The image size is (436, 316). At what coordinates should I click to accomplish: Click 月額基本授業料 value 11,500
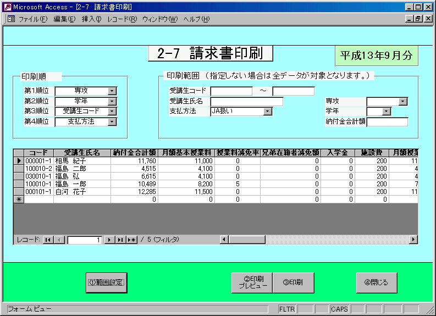click(x=186, y=191)
